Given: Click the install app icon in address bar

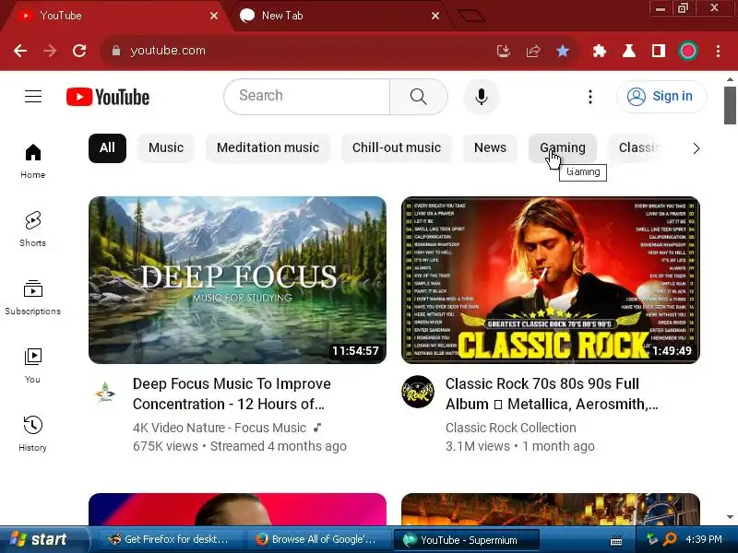Looking at the screenshot, I should [504, 51].
